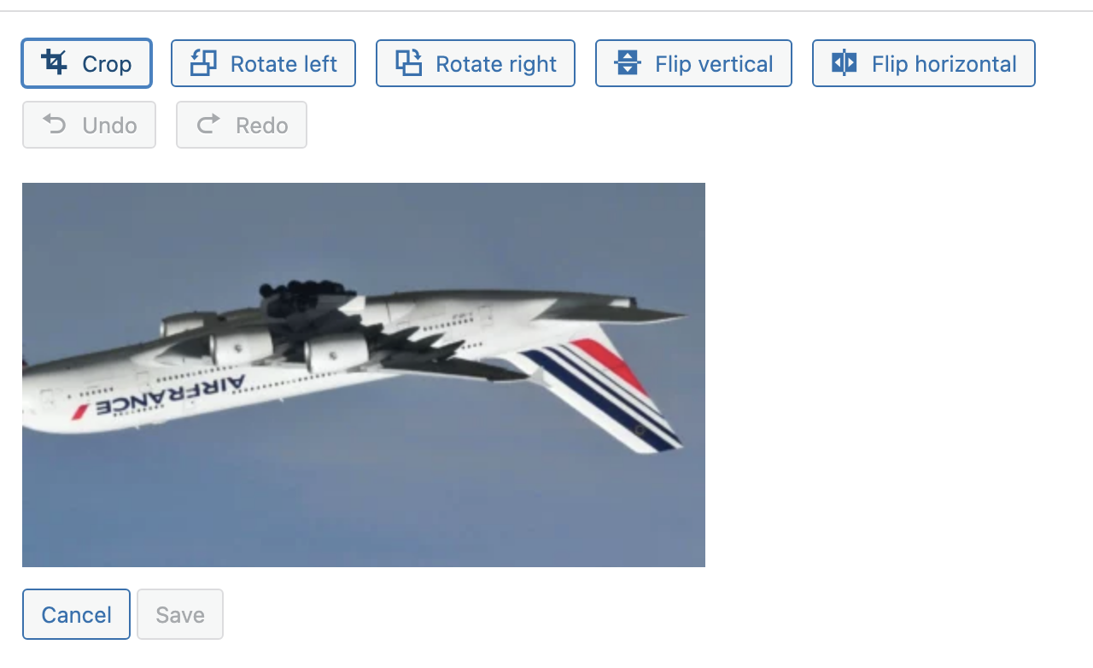
Task: Click the AIRFRANCE lettering on the fuselage
Action: [x=169, y=396]
